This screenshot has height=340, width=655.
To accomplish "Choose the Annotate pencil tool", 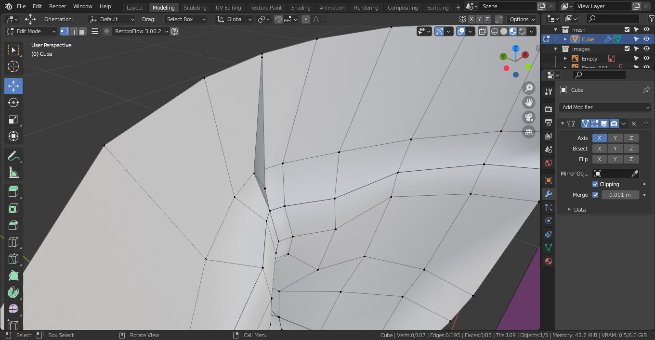I will (13, 155).
